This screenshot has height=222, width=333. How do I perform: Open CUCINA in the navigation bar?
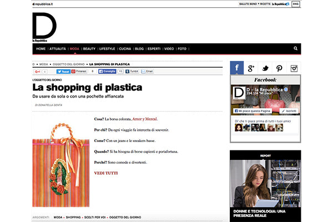(125, 49)
